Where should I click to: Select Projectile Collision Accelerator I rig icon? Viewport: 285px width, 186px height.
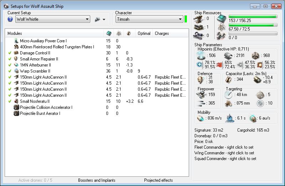pos(16,107)
